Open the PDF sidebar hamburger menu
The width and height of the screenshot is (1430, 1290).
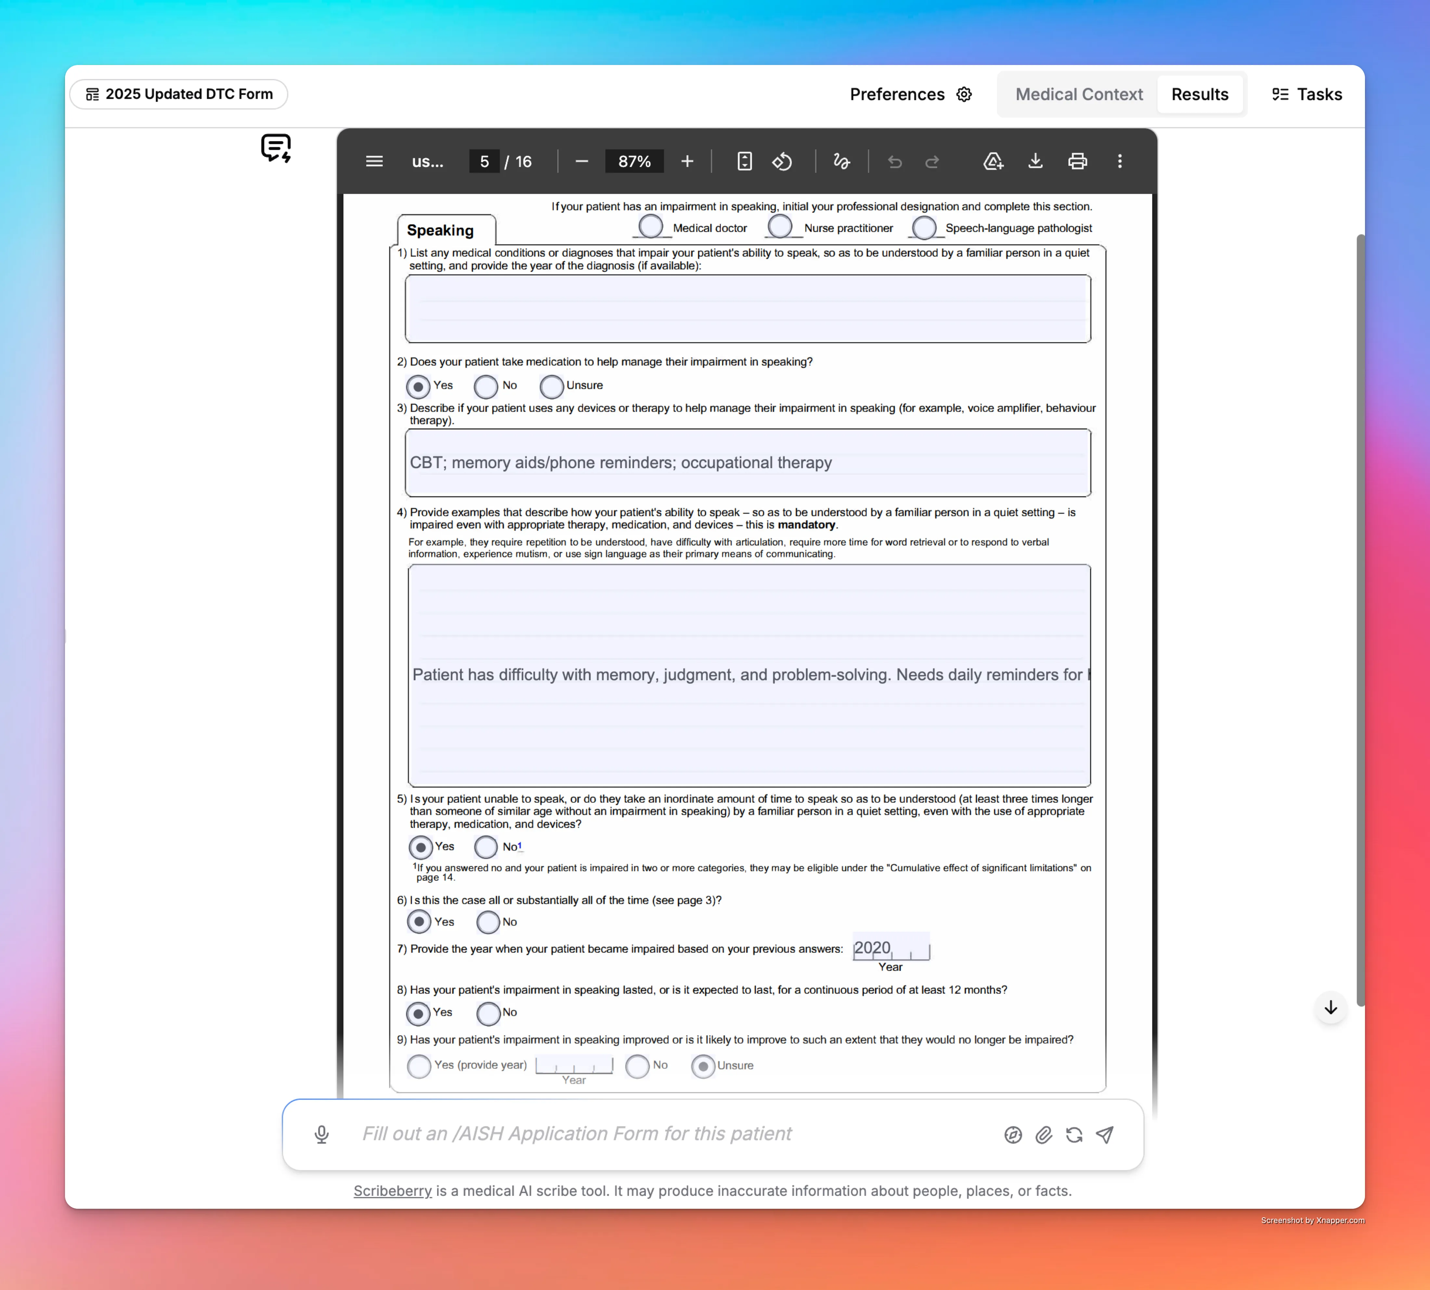coord(374,161)
